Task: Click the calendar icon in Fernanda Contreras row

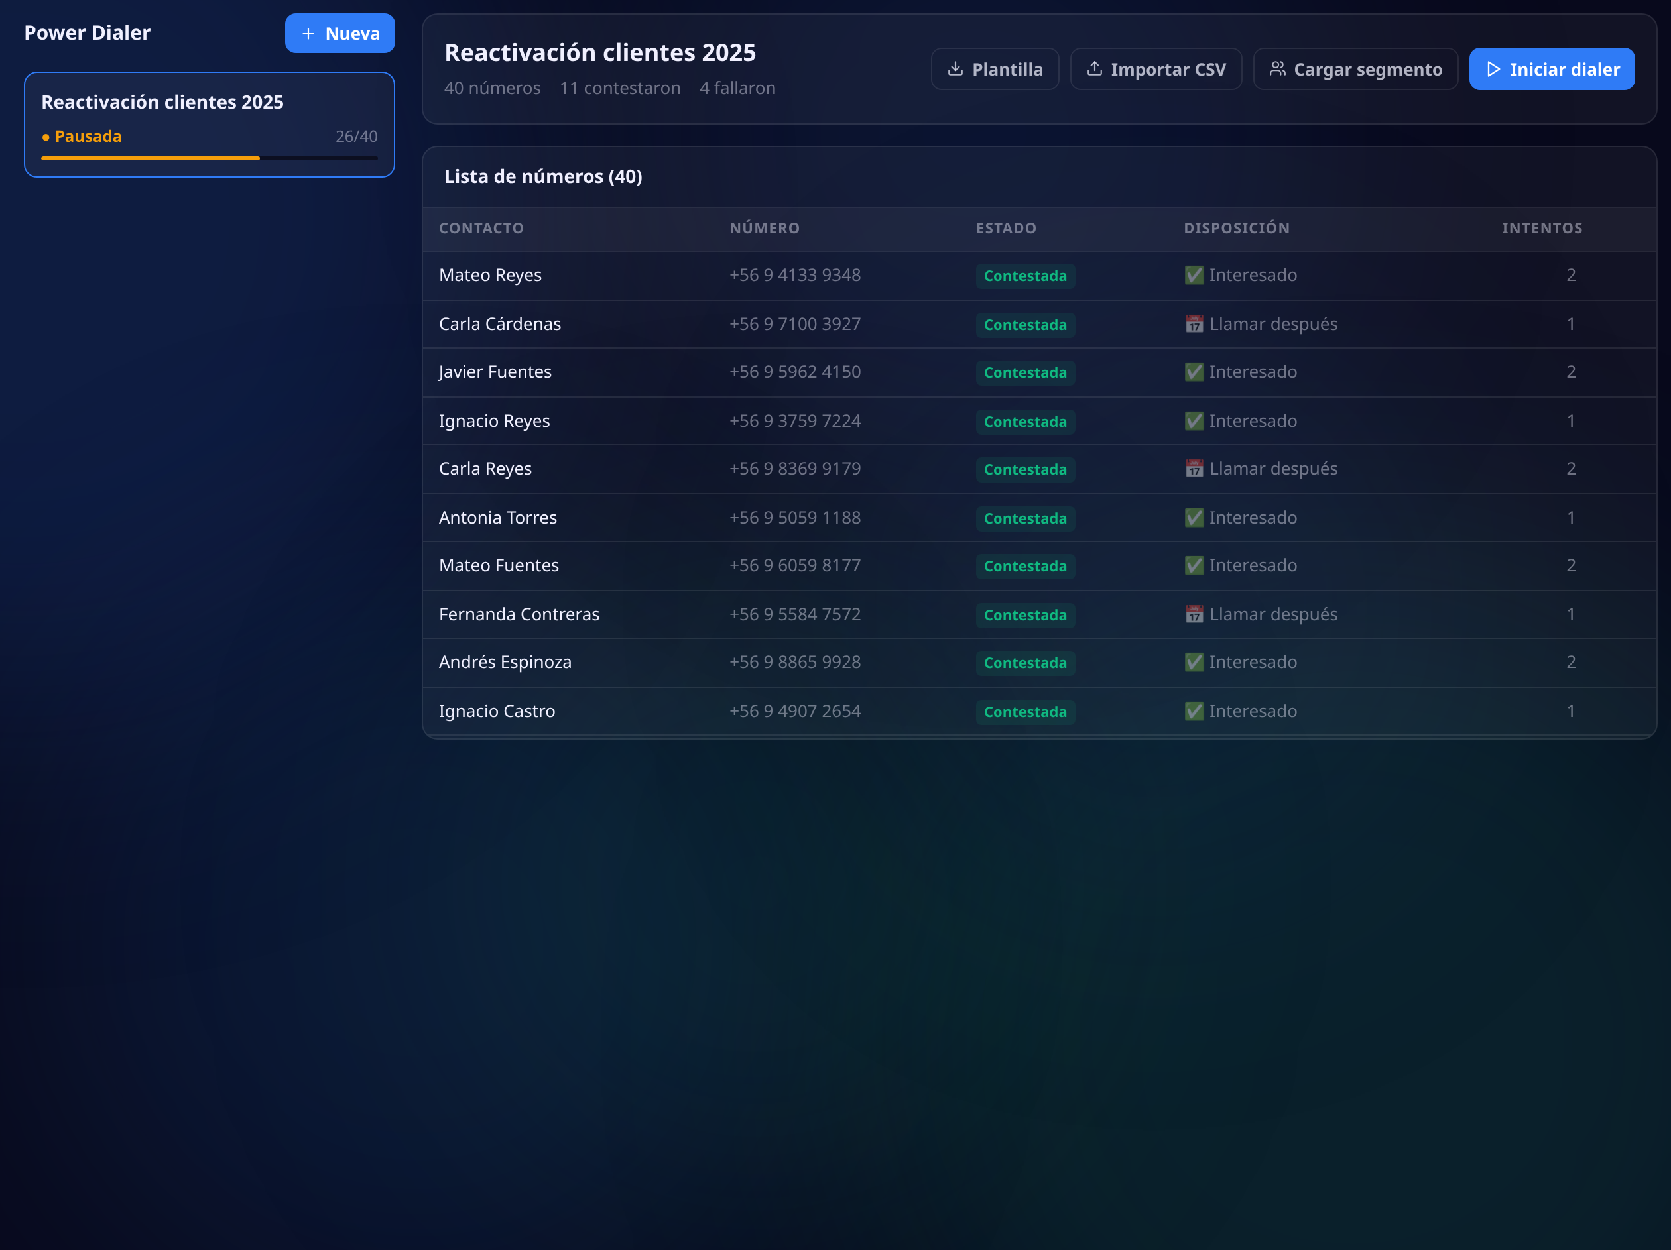Action: [1194, 614]
